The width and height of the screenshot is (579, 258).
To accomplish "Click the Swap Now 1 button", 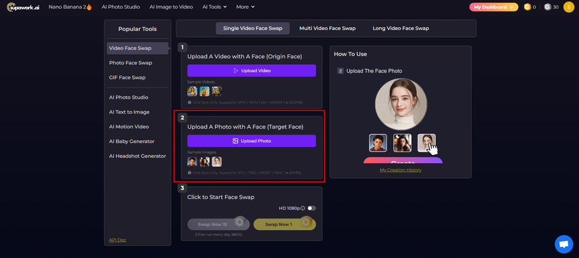I will (285, 224).
